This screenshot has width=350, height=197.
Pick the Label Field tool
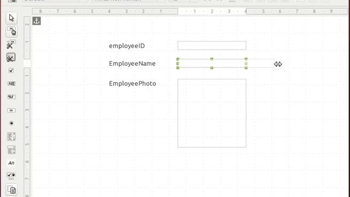click(x=11, y=163)
